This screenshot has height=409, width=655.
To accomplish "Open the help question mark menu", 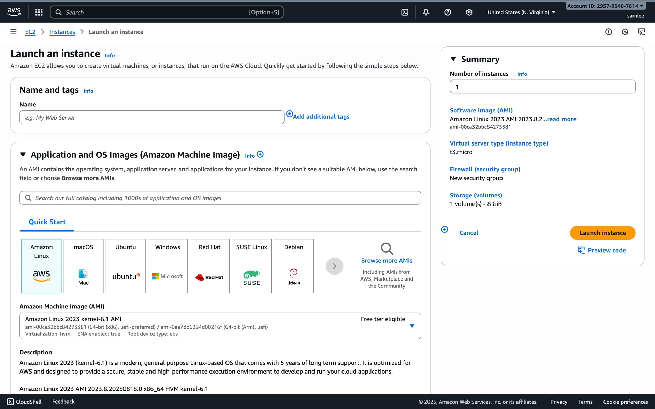I will point(448,12).
